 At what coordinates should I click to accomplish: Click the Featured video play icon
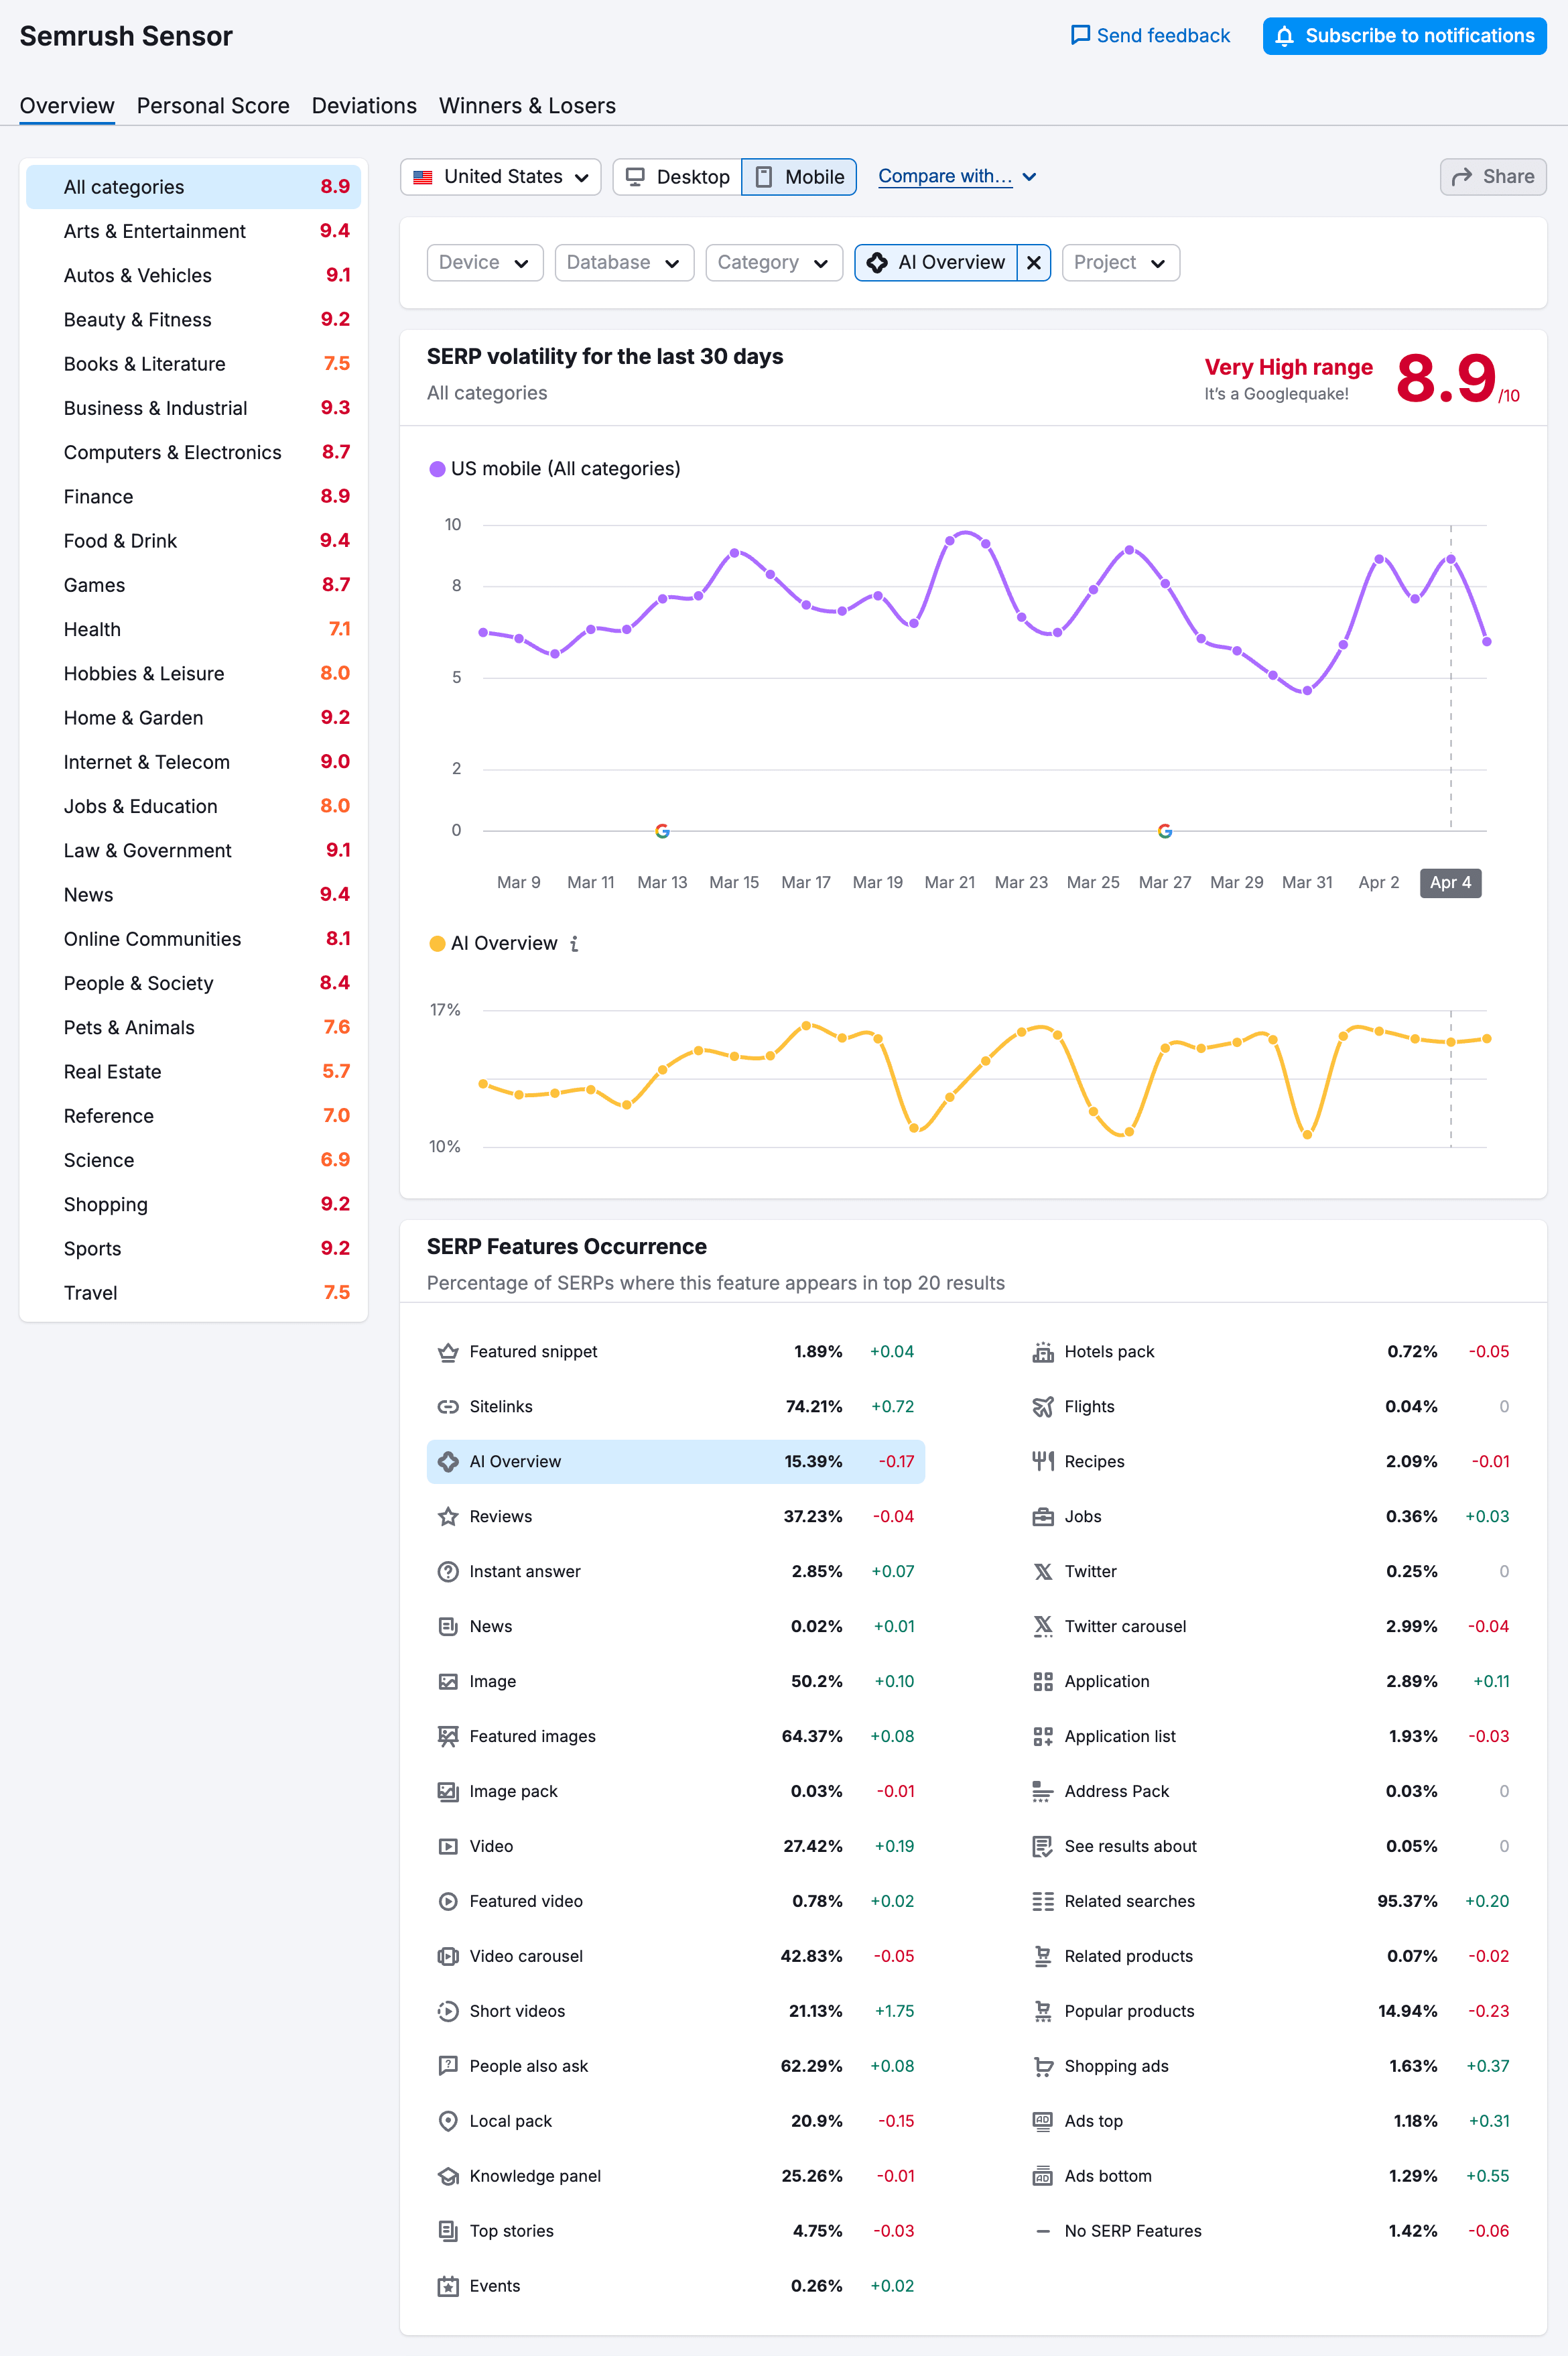pyautogui.click(x=448, y=1902)
